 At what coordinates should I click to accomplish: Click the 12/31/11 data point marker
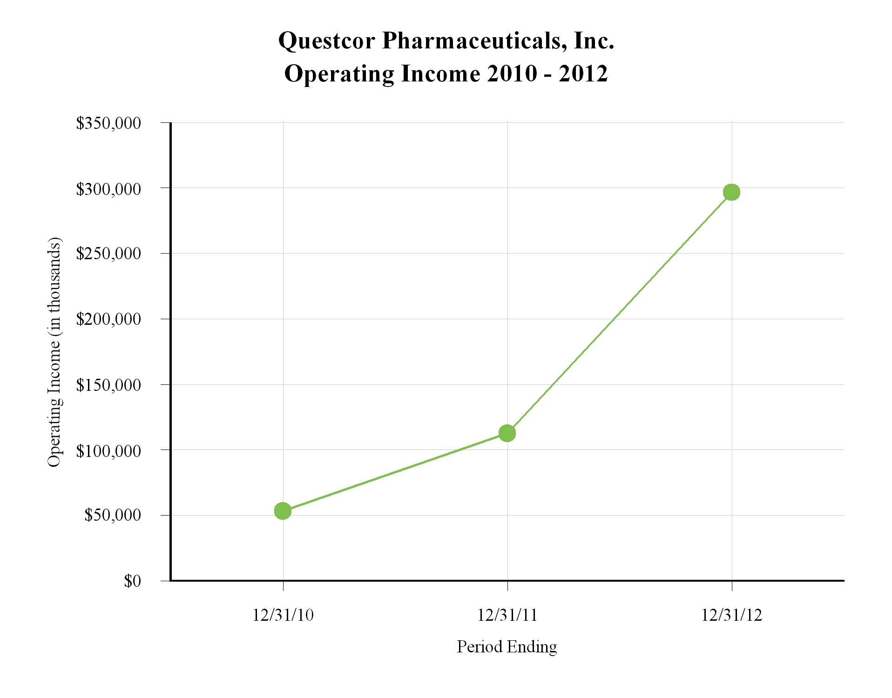pos(507,433)
